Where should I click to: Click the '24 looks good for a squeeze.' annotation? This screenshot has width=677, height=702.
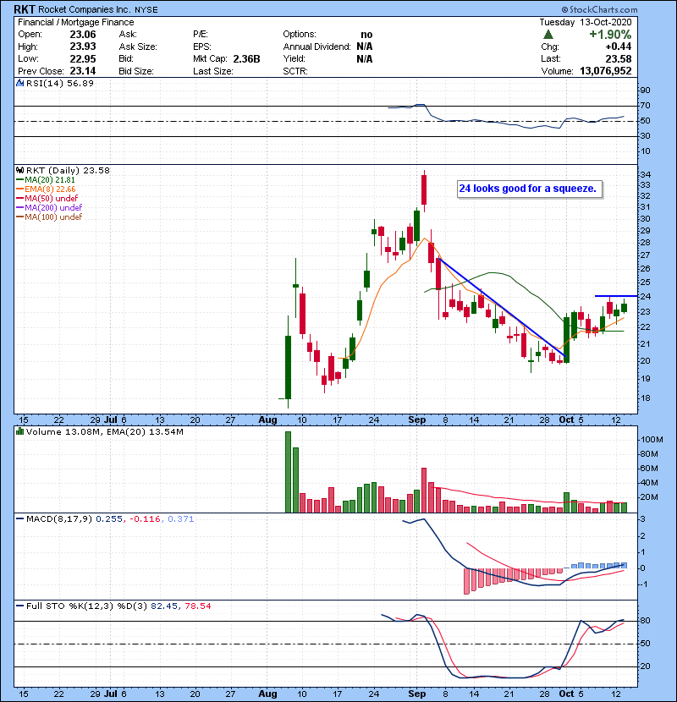(x=528, y=189)
